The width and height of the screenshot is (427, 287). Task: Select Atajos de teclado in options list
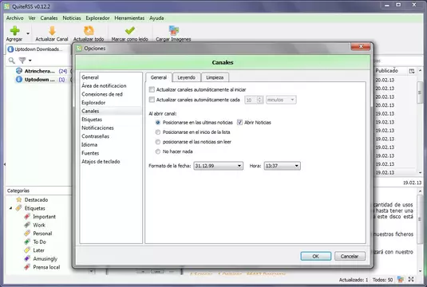101,162
